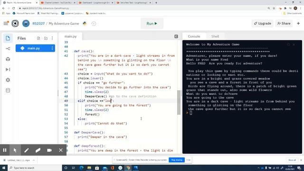The image size is (304, 171).
Task: Open the Files panel more options menu
Action: point(52,38)
